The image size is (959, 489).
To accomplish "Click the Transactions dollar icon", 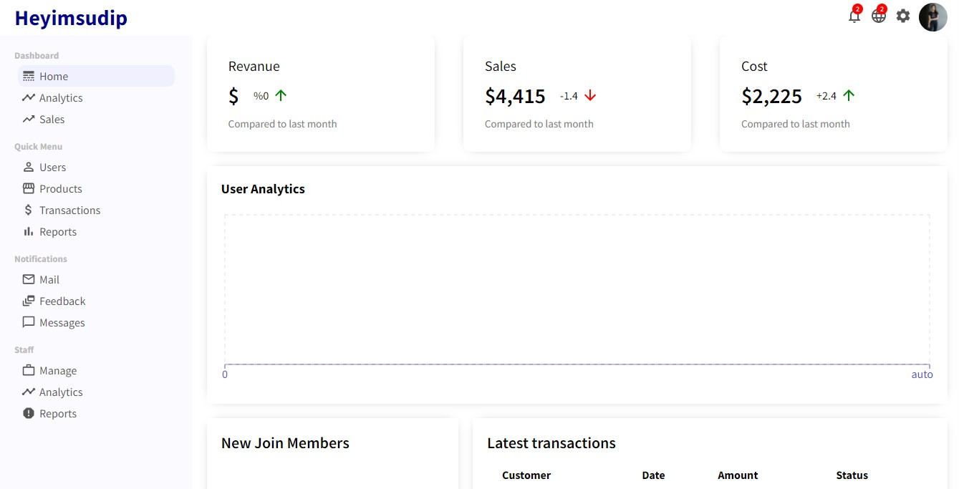I will pyautogui.click(x=29, y=210).
